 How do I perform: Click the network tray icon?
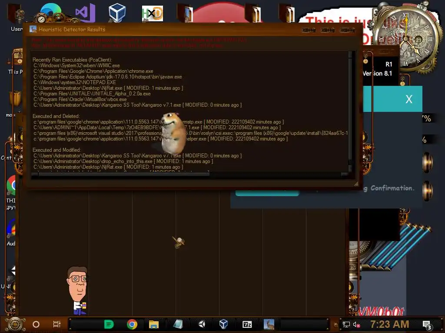[x=346, y=324]
